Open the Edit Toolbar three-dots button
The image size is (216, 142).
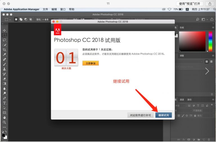(4, 127)
